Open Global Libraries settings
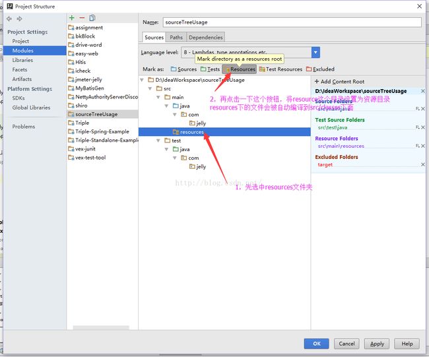The height and width of the screenshot is (357, 429). (31, 108)
